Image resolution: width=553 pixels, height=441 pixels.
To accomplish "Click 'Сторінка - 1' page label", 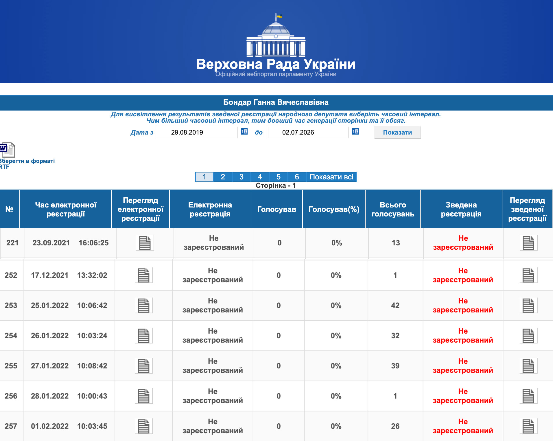I will 276,185.
